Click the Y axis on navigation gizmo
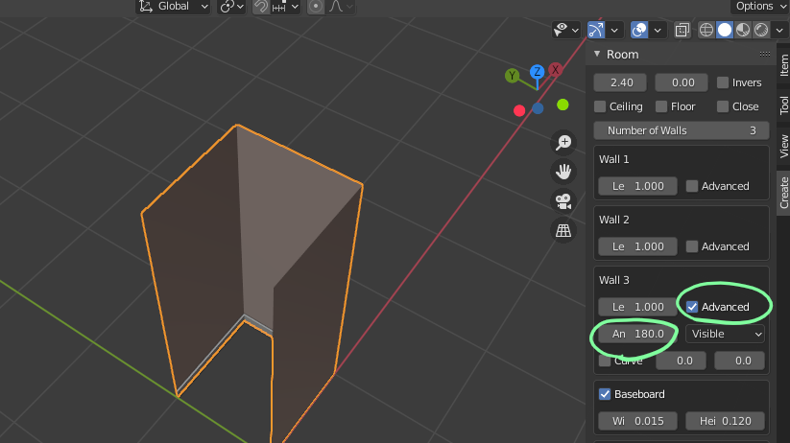790x443 pixels. pos(512,76)
